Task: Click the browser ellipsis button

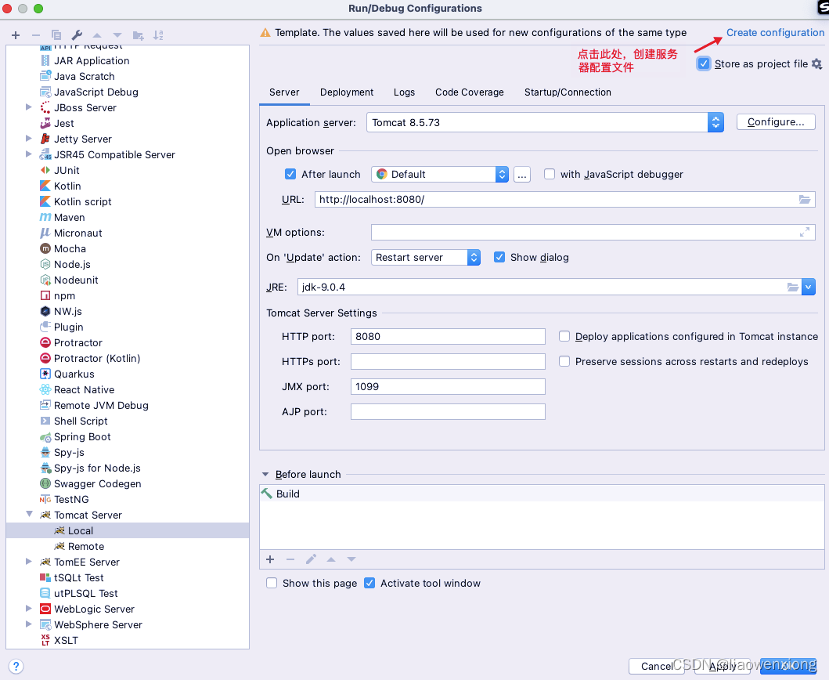Action: coord(522,174)
